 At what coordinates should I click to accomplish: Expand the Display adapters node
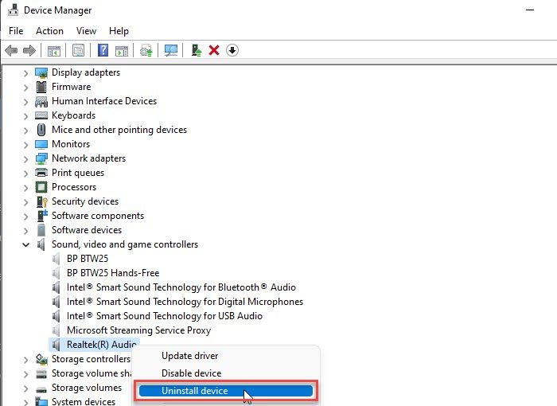coord(25,73)
